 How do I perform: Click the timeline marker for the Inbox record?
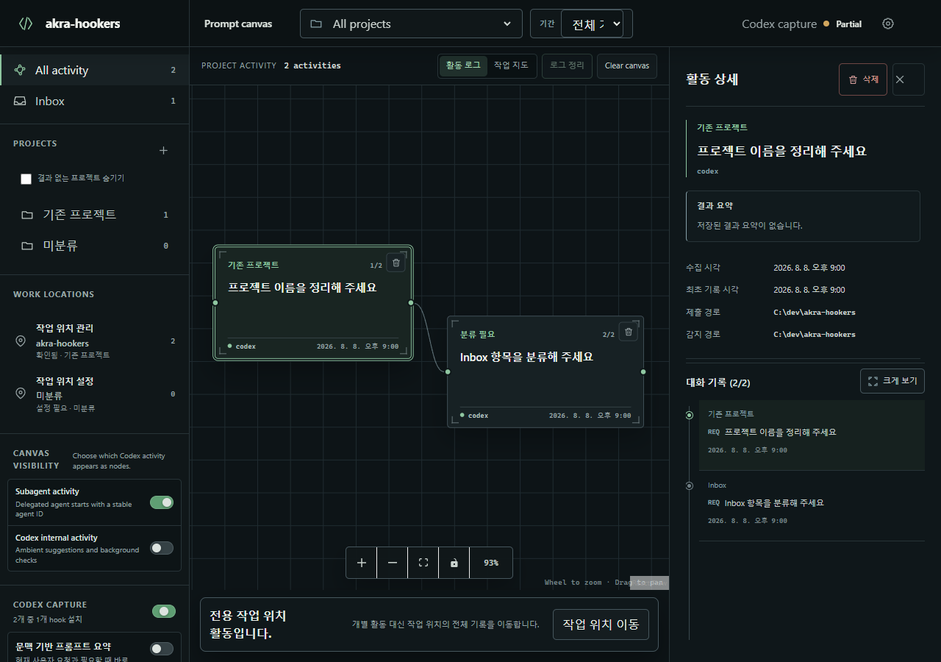click(x=690, y=486)
